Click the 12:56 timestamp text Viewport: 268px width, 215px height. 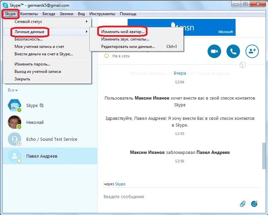point(180,161)
